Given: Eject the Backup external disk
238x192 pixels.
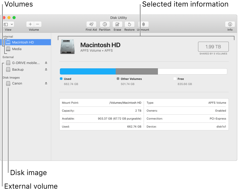Looking at the screenshot, I should pos(46,69).
